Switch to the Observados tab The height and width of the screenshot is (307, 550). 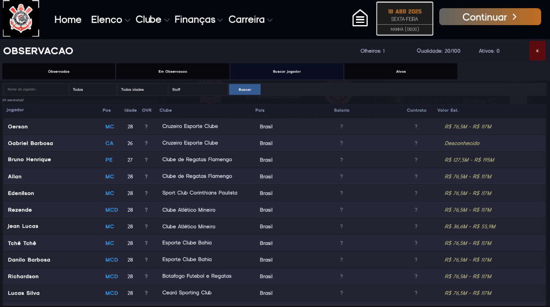click(x=59, y=72)
